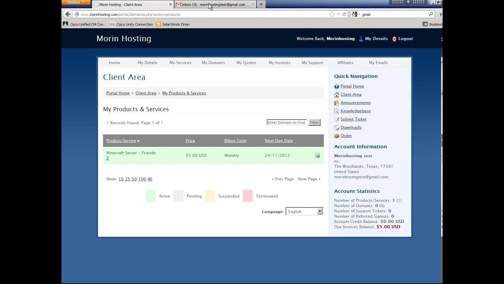Click the Announcements icon in Quick Navigation
This screenshot has width=504, height=284.
pyautogui.click(x=337, y=103)
